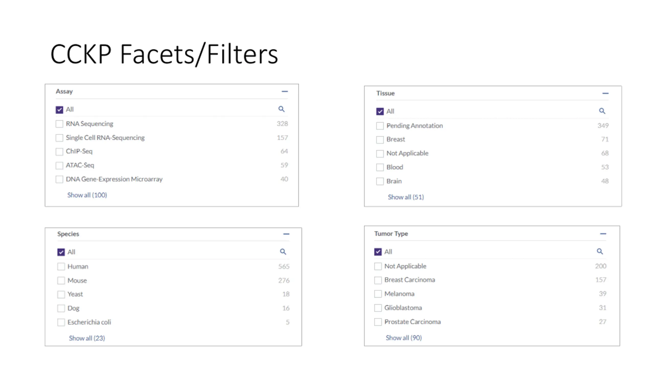Click the Species facet heading
Image resolution: width=654 pixels, height=368 pixels.
click(68, 234)
